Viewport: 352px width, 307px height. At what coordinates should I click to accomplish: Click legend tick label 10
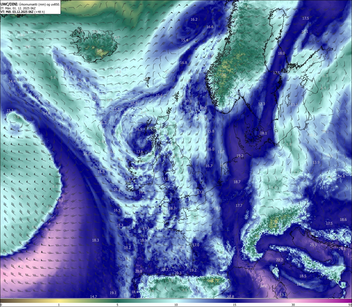[176, 305]
